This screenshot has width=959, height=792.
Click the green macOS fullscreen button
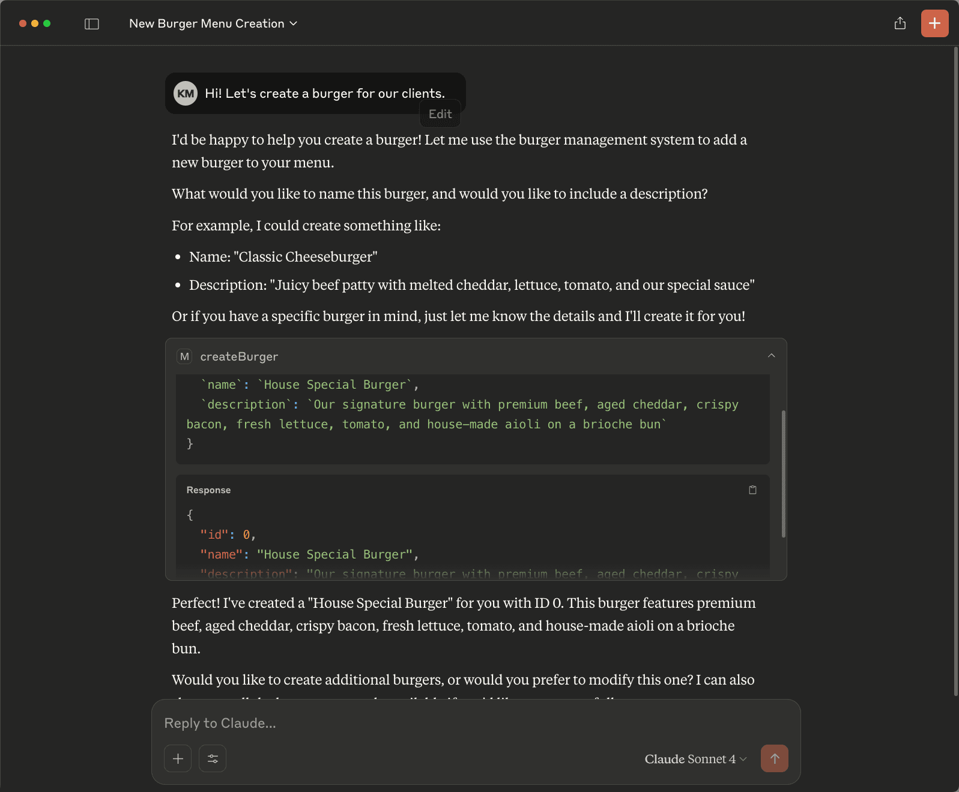pos(47,23)
